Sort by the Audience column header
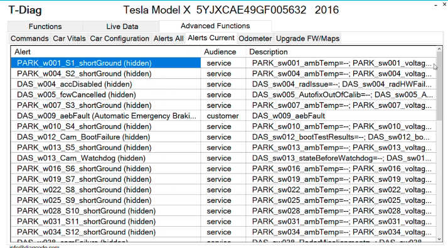This screenshot has height=248, width=448. tap(223, 52)
